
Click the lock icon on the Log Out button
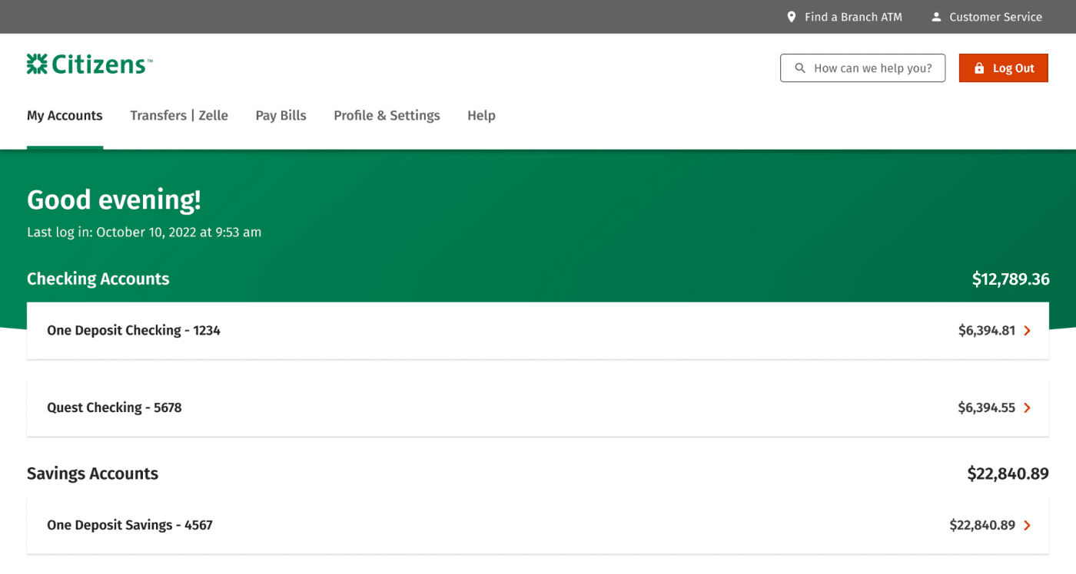(978, 68)
